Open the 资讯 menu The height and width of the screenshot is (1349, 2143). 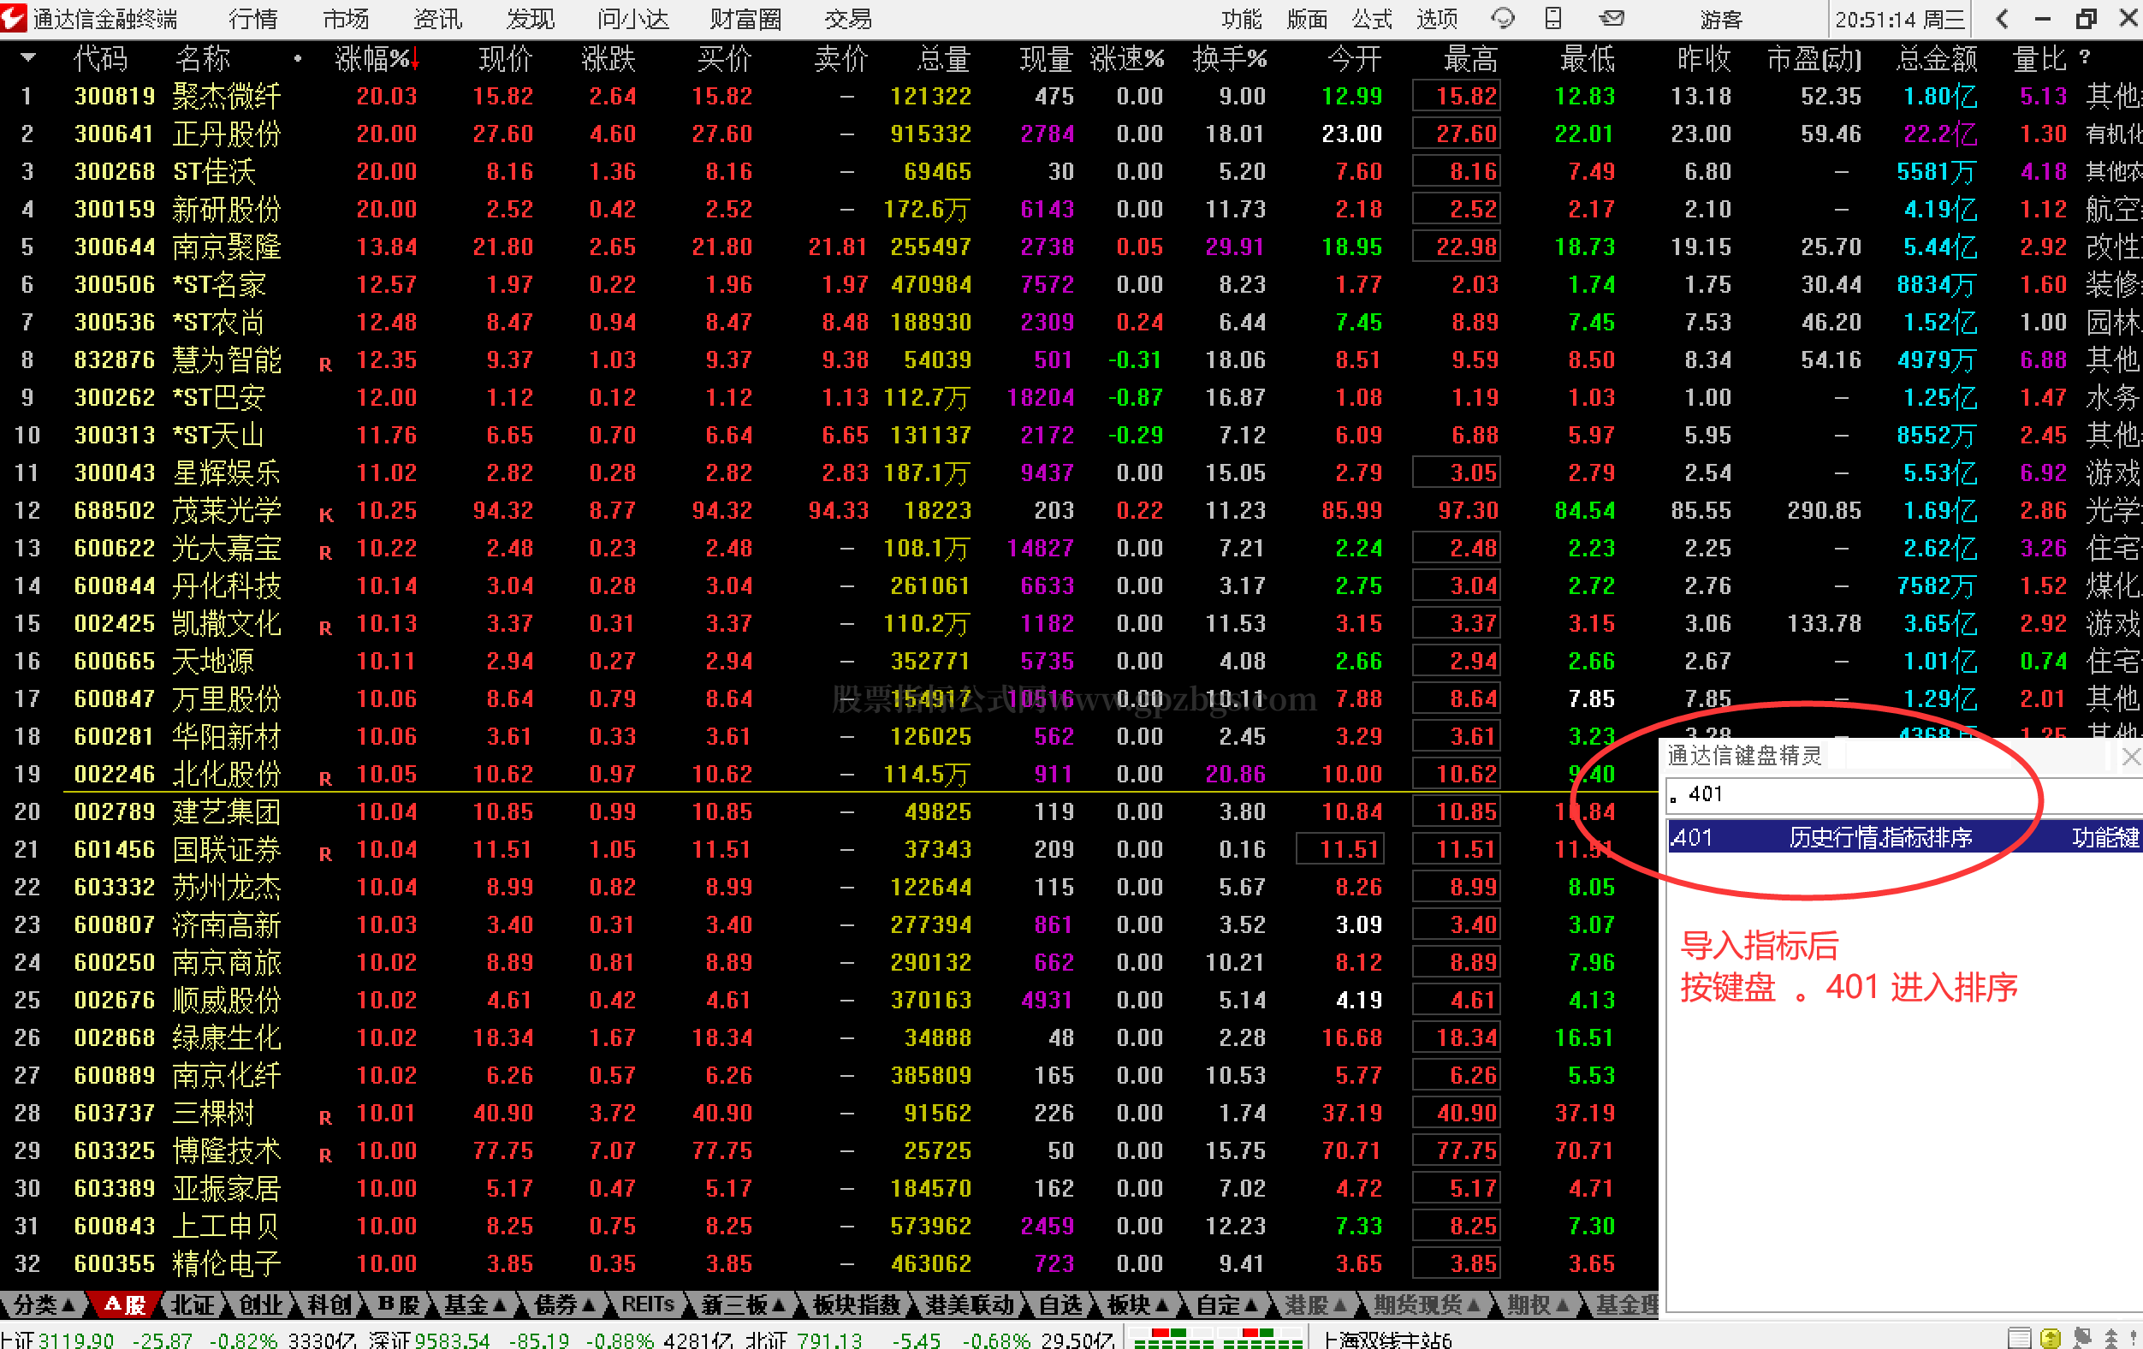pyautogui.click(x=438, y=19)
